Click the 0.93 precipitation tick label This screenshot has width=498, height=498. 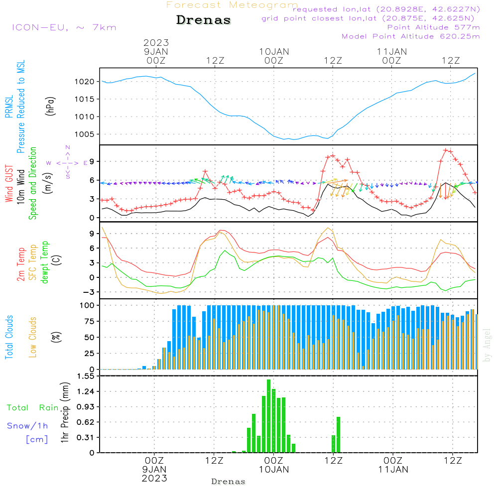coord(86,407)
